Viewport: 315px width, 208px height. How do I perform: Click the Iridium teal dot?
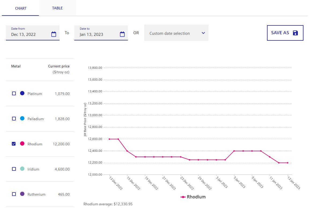point(22,169)
